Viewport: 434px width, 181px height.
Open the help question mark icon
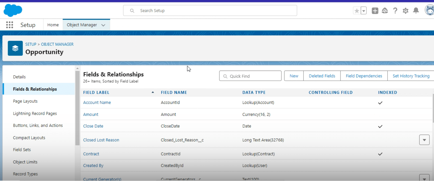tap(395, 11)
